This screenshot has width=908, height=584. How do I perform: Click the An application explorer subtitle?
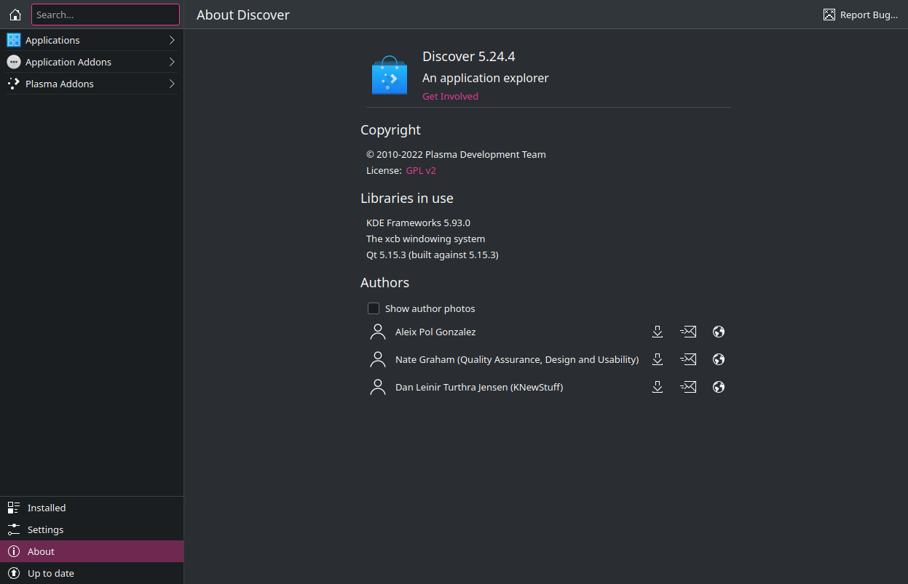pos(486,78)
